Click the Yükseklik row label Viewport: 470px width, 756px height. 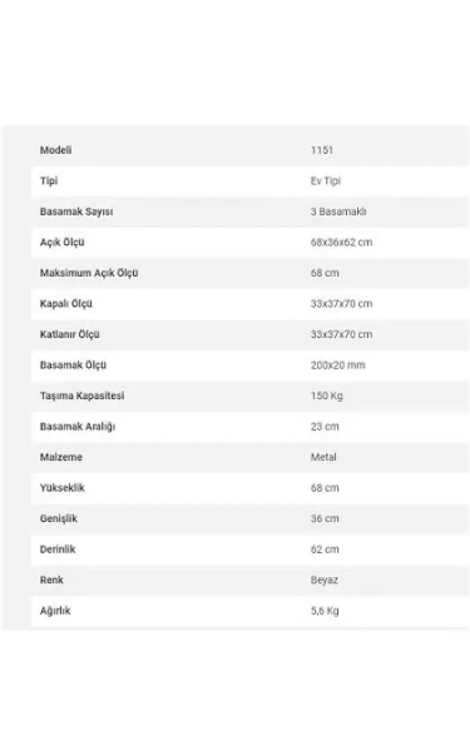[x=62, y=488]
